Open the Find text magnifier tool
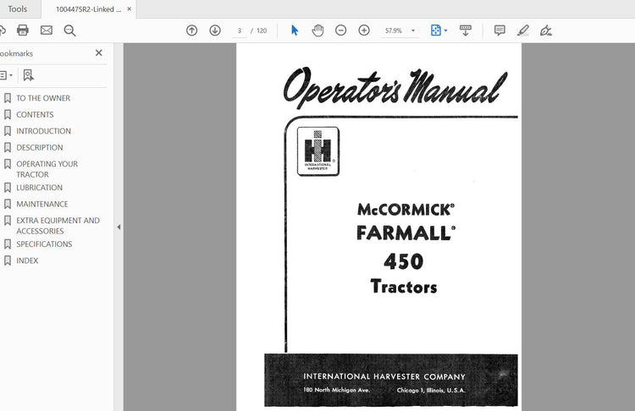Screen dimensions: 635x411 pyautogui.click(x=69, y=30)
